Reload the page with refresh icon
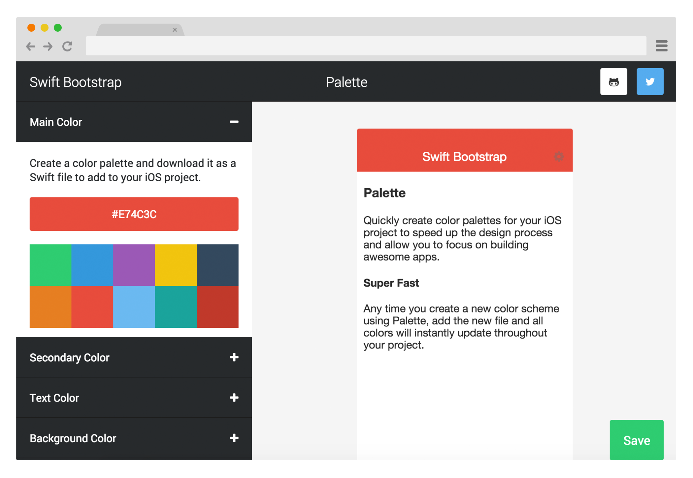This screenshot has width=693, height=478. tap(67, 46)
